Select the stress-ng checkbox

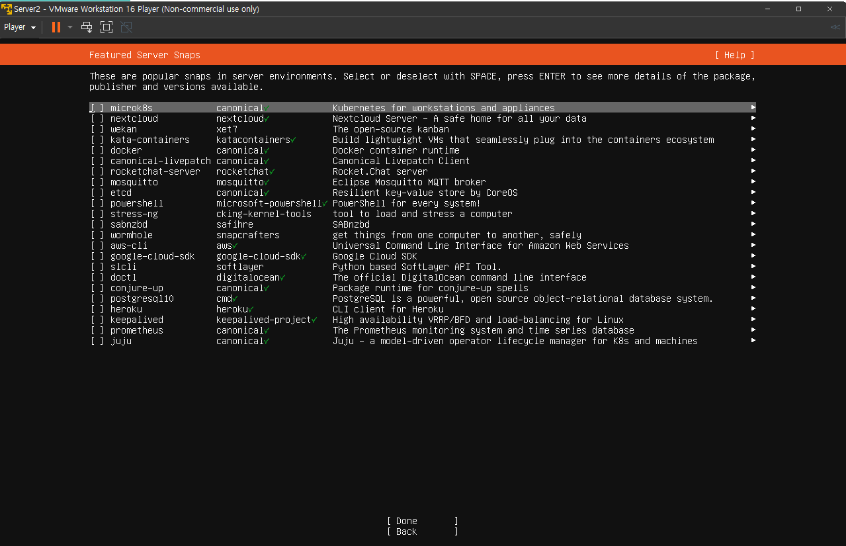pyautogui.click(x=97, y=214)
